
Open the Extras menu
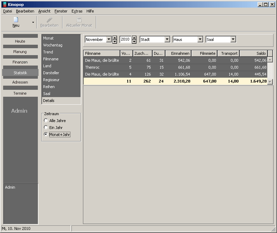pyautogui.click(x=77, y=11)
